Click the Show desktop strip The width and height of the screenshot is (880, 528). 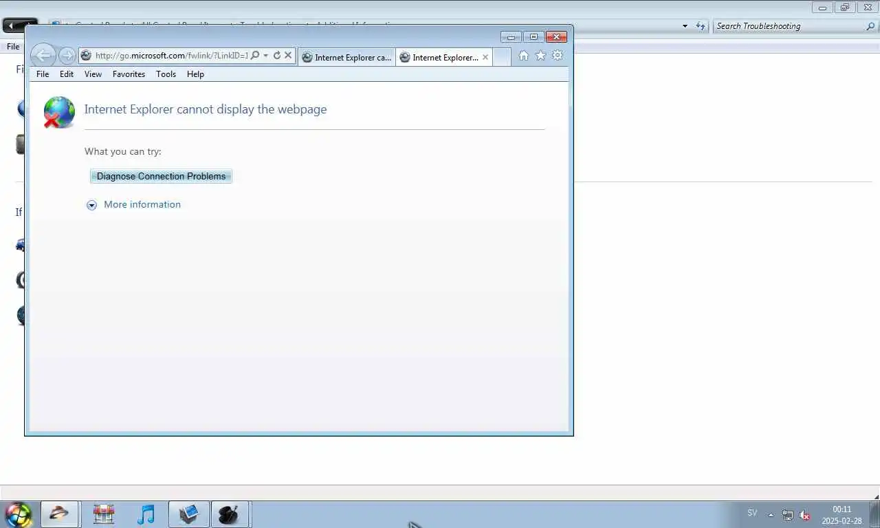pyautogui.click(x=874, y=514)
